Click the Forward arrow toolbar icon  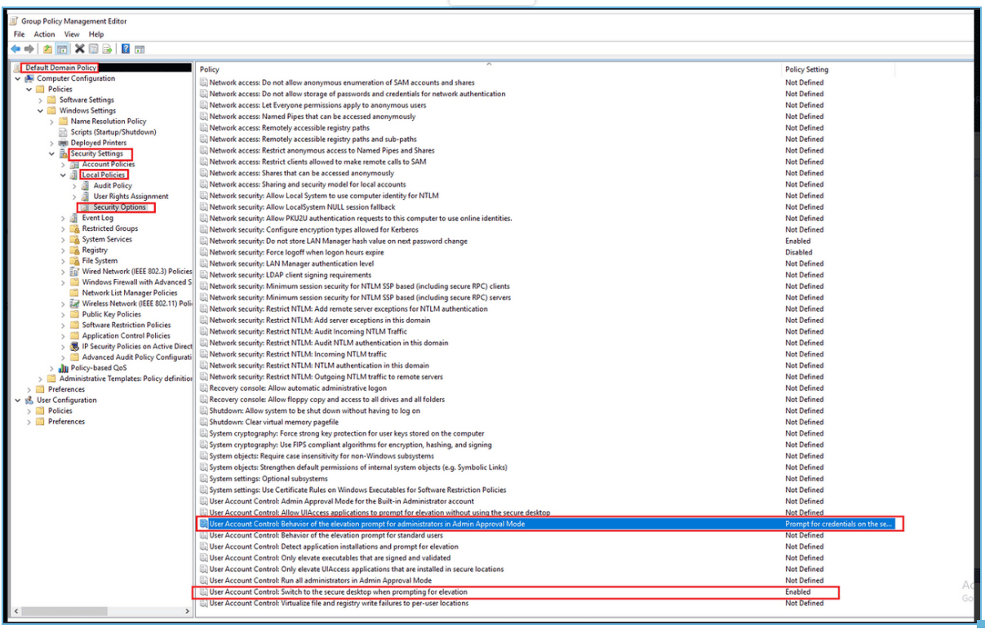tap(31, 49)
